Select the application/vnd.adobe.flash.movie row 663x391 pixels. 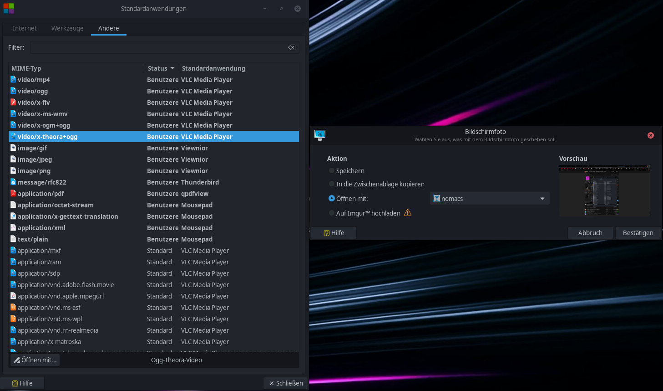click(x=154, y=284)
